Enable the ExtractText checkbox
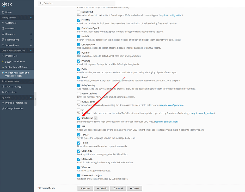Viewport: 245px width, 192px height. (x=79, y=12)
